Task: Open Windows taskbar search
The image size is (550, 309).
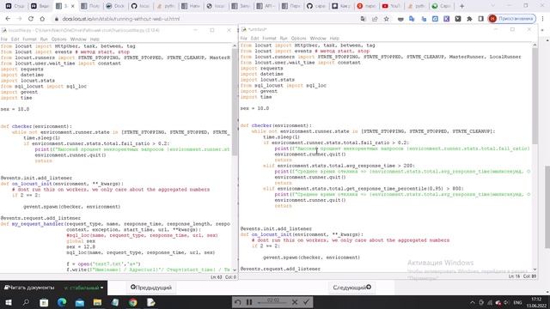Action: [26, 302]
